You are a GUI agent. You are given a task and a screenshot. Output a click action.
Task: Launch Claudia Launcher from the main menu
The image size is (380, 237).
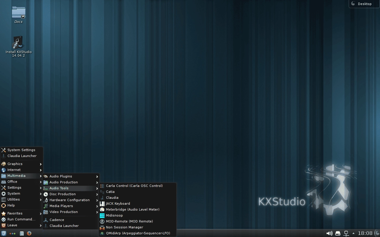(22, 156)
